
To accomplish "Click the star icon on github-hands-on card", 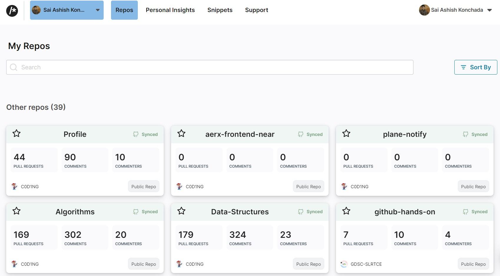I will coord(346,211).
